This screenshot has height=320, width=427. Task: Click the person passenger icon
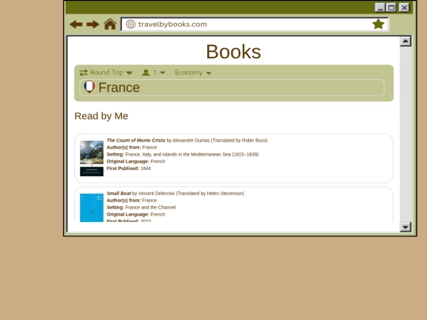pos(146,73)
